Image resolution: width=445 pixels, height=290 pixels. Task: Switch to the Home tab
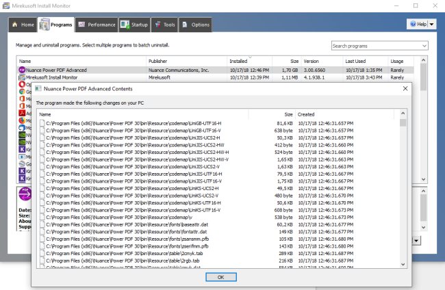tap(23, 25)
